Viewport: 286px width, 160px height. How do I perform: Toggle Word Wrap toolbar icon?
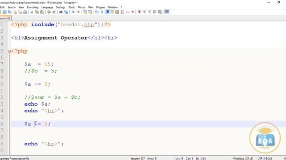(x=97, y=12)
